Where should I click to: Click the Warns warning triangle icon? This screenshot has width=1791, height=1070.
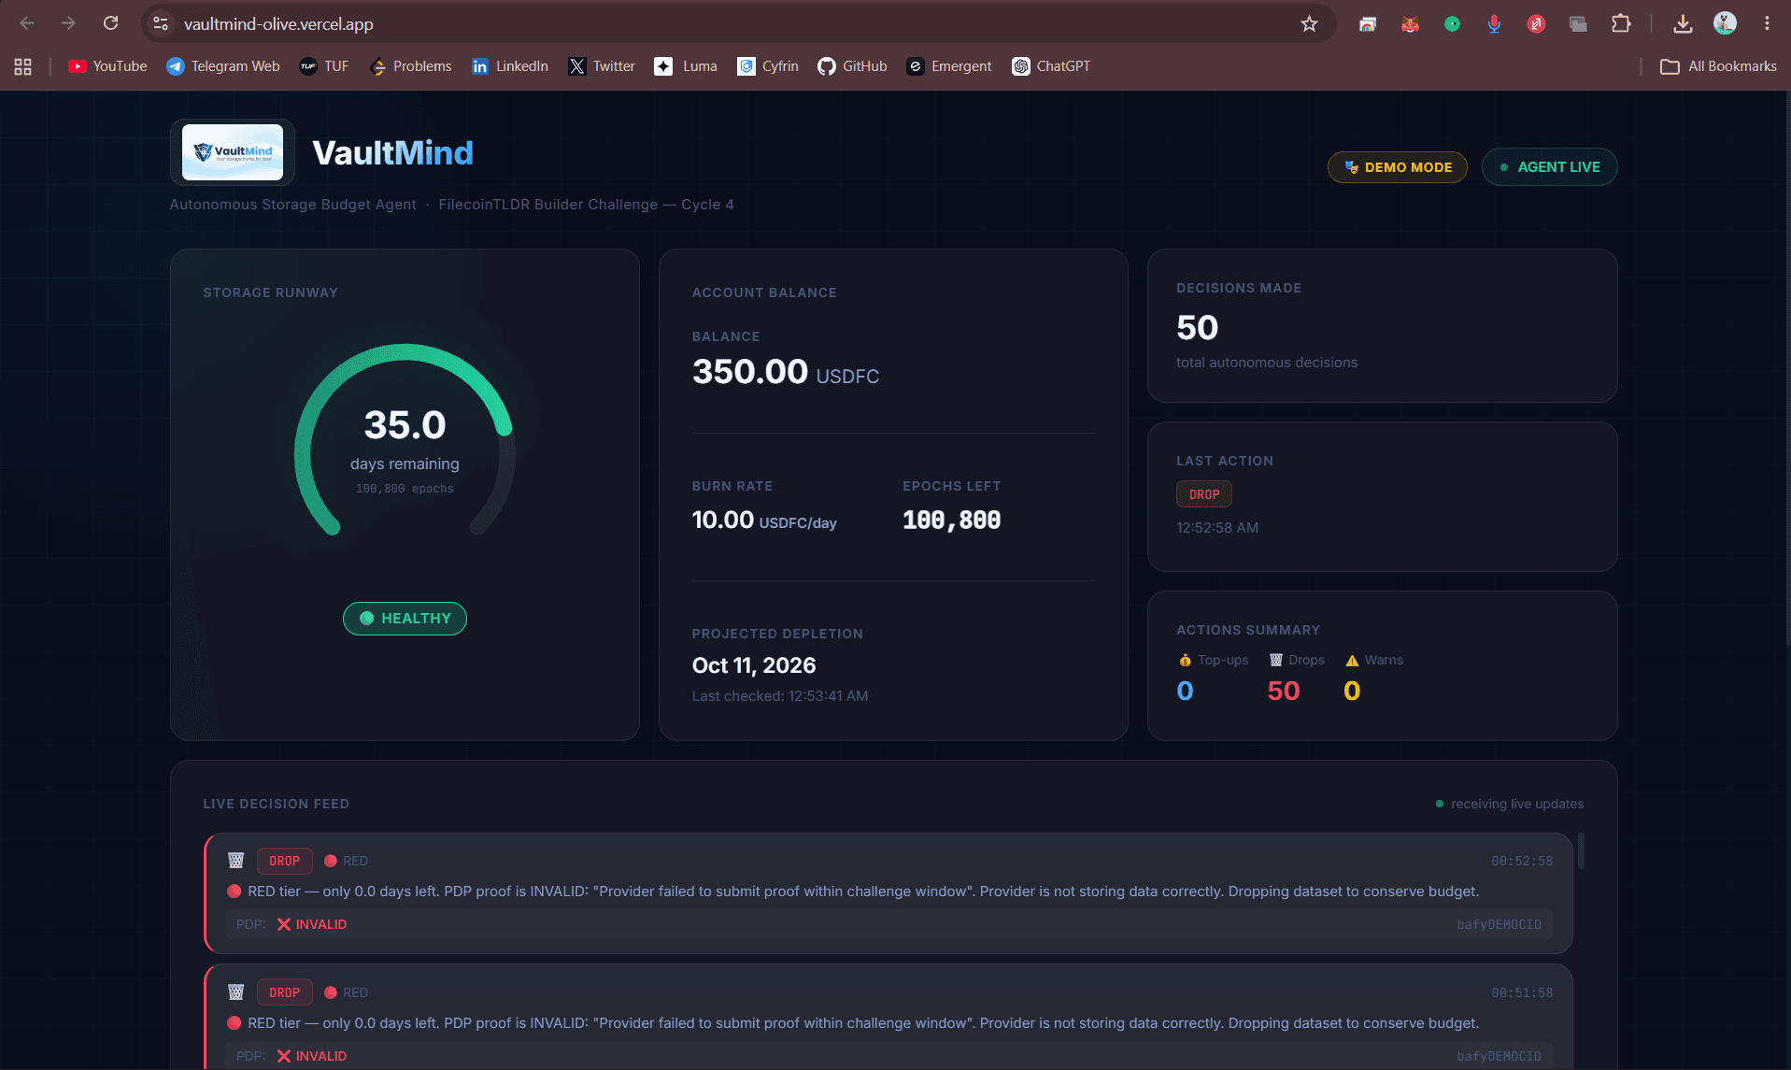[1351, 660]
